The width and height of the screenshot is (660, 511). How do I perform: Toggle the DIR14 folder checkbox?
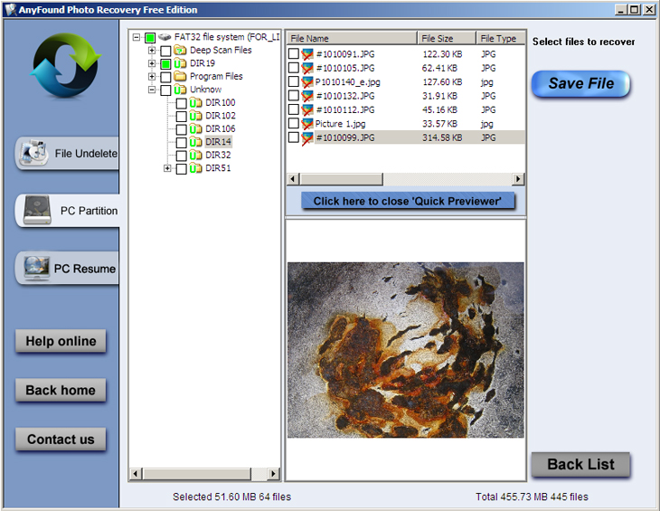click(182, 142)
